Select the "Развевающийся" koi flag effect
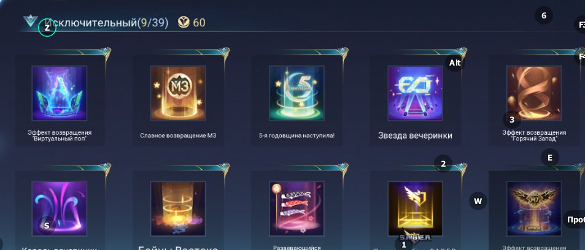The width and height of the screenshot is (585, 250). click(296, 209)
